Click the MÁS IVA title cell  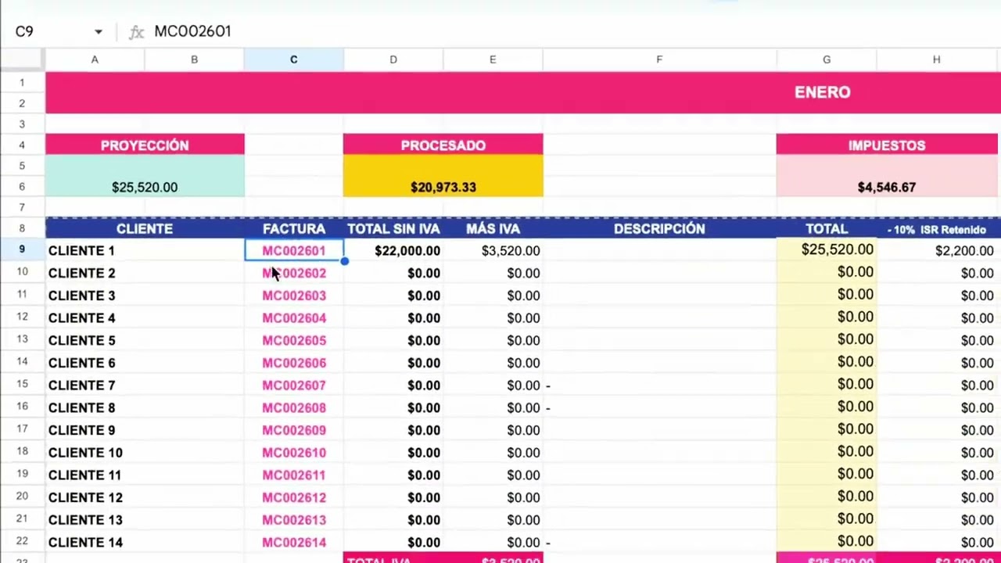pyautogui.click(x=493, y=228)
